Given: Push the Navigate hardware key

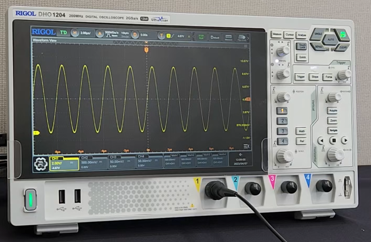Looking at the screenshot, I should coord(333,130).
